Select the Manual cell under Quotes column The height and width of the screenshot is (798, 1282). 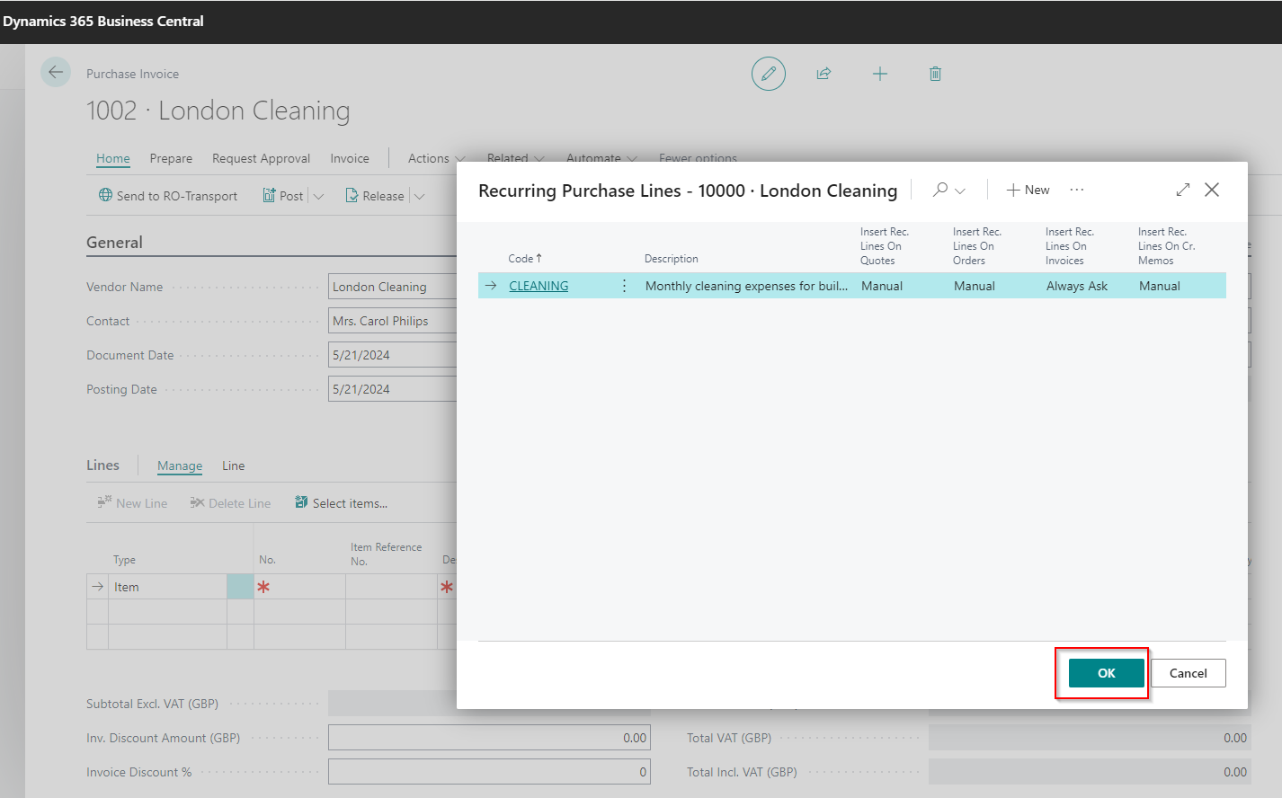click(x=882, y=286)
